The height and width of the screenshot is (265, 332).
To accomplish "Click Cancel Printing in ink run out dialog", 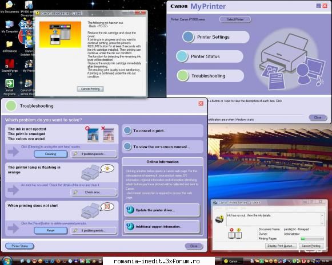I will coord(90,89).
